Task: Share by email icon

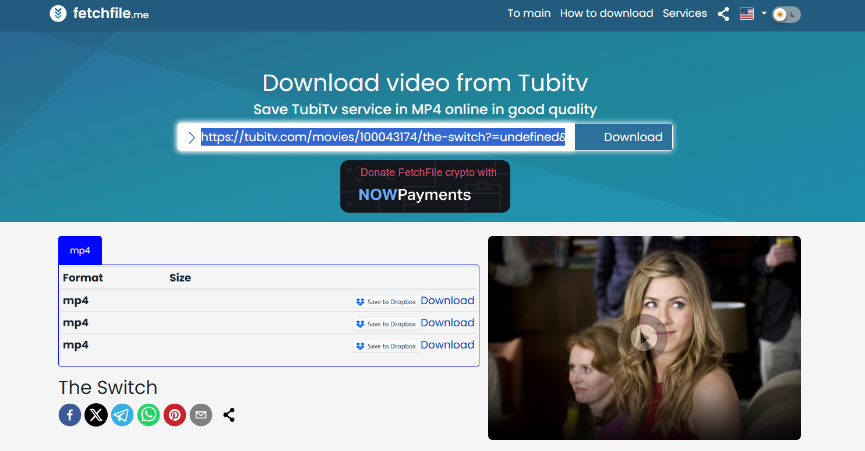Action: (x=201, y=415)
